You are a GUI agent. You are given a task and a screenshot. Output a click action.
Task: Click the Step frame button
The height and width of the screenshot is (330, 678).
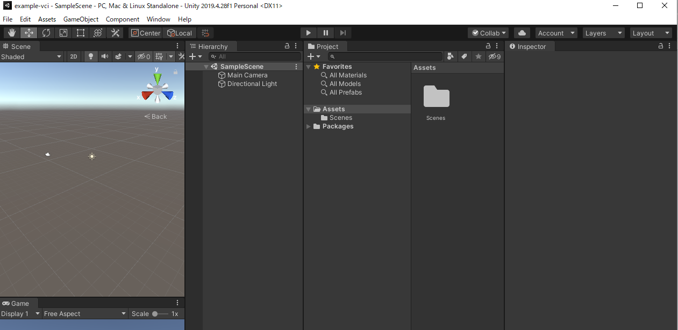coord(343,33)
